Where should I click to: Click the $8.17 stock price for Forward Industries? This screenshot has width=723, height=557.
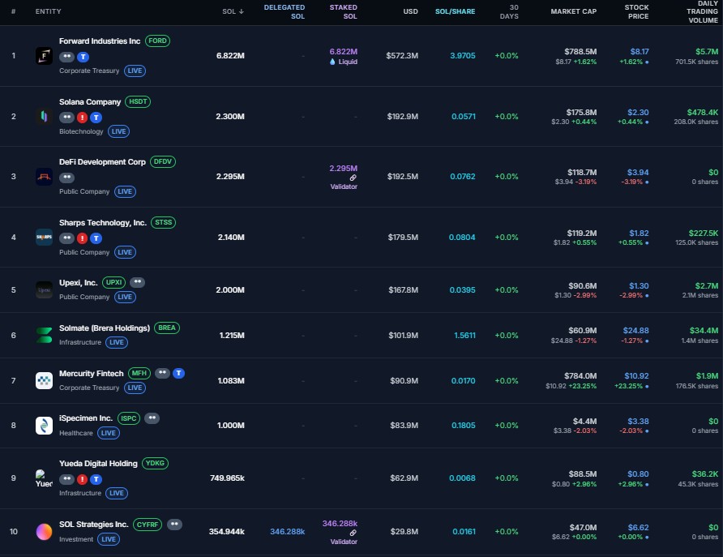[x=640, y=52]
